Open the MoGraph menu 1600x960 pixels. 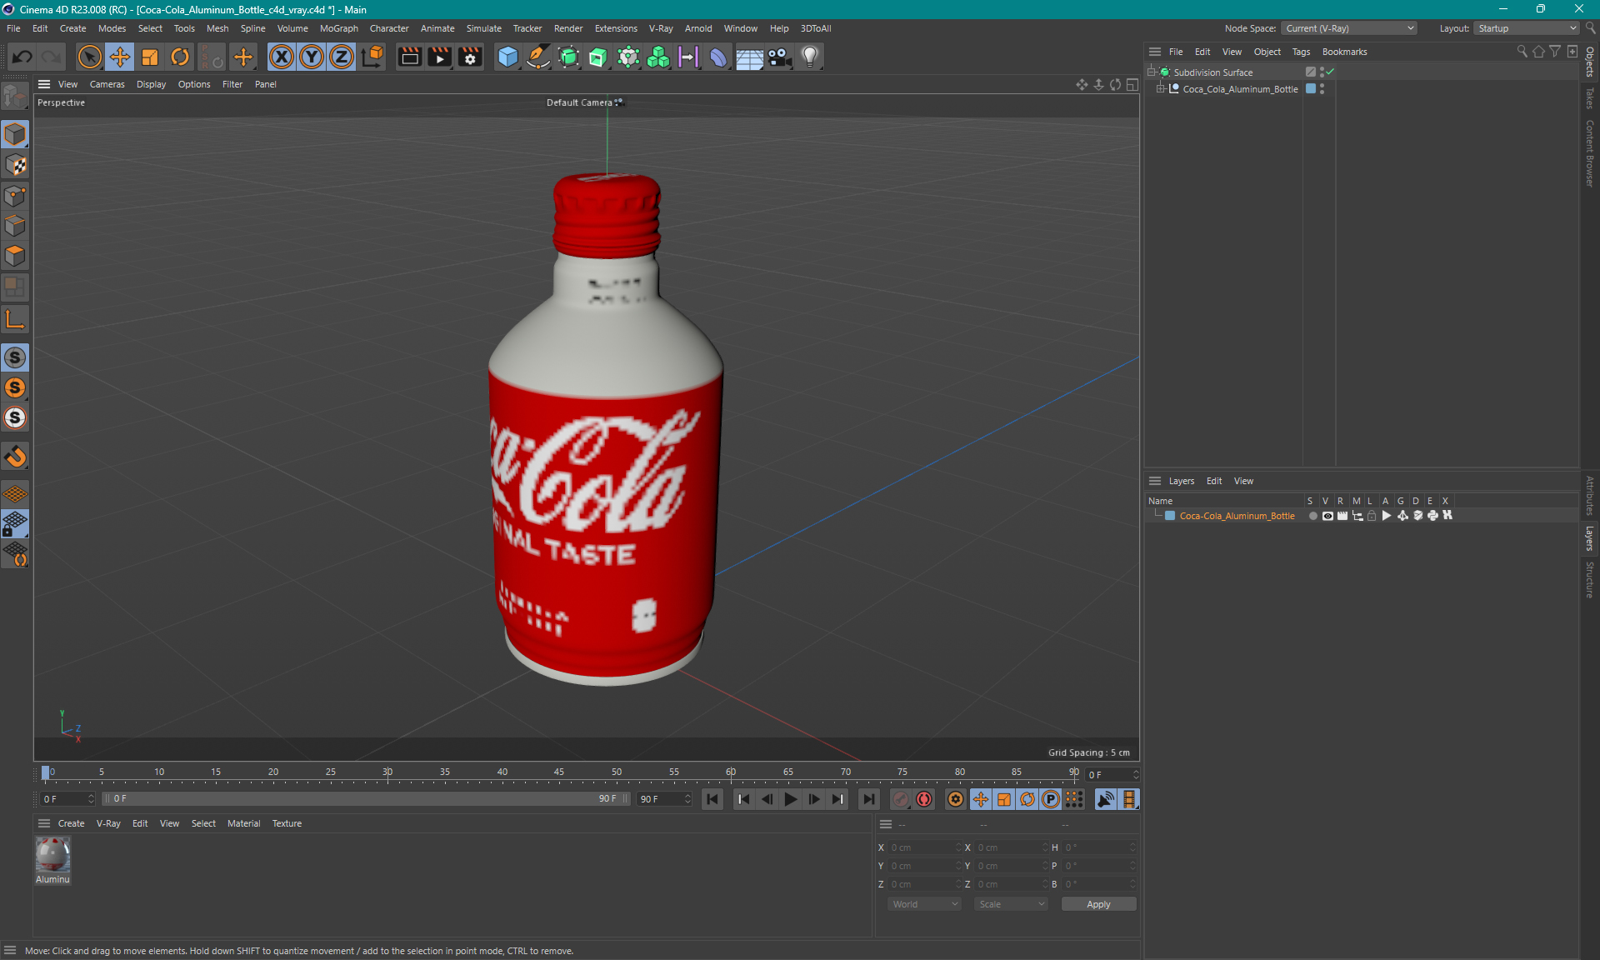click(338, 28)
